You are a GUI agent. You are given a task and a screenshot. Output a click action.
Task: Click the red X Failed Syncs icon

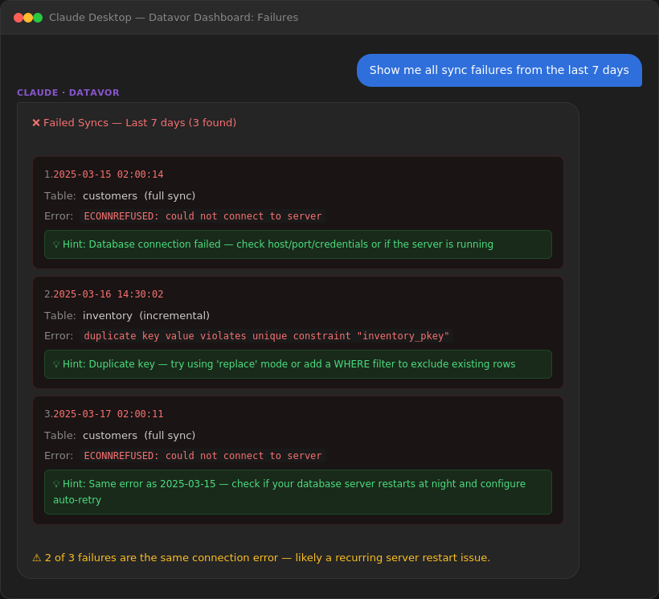[35, 122]
